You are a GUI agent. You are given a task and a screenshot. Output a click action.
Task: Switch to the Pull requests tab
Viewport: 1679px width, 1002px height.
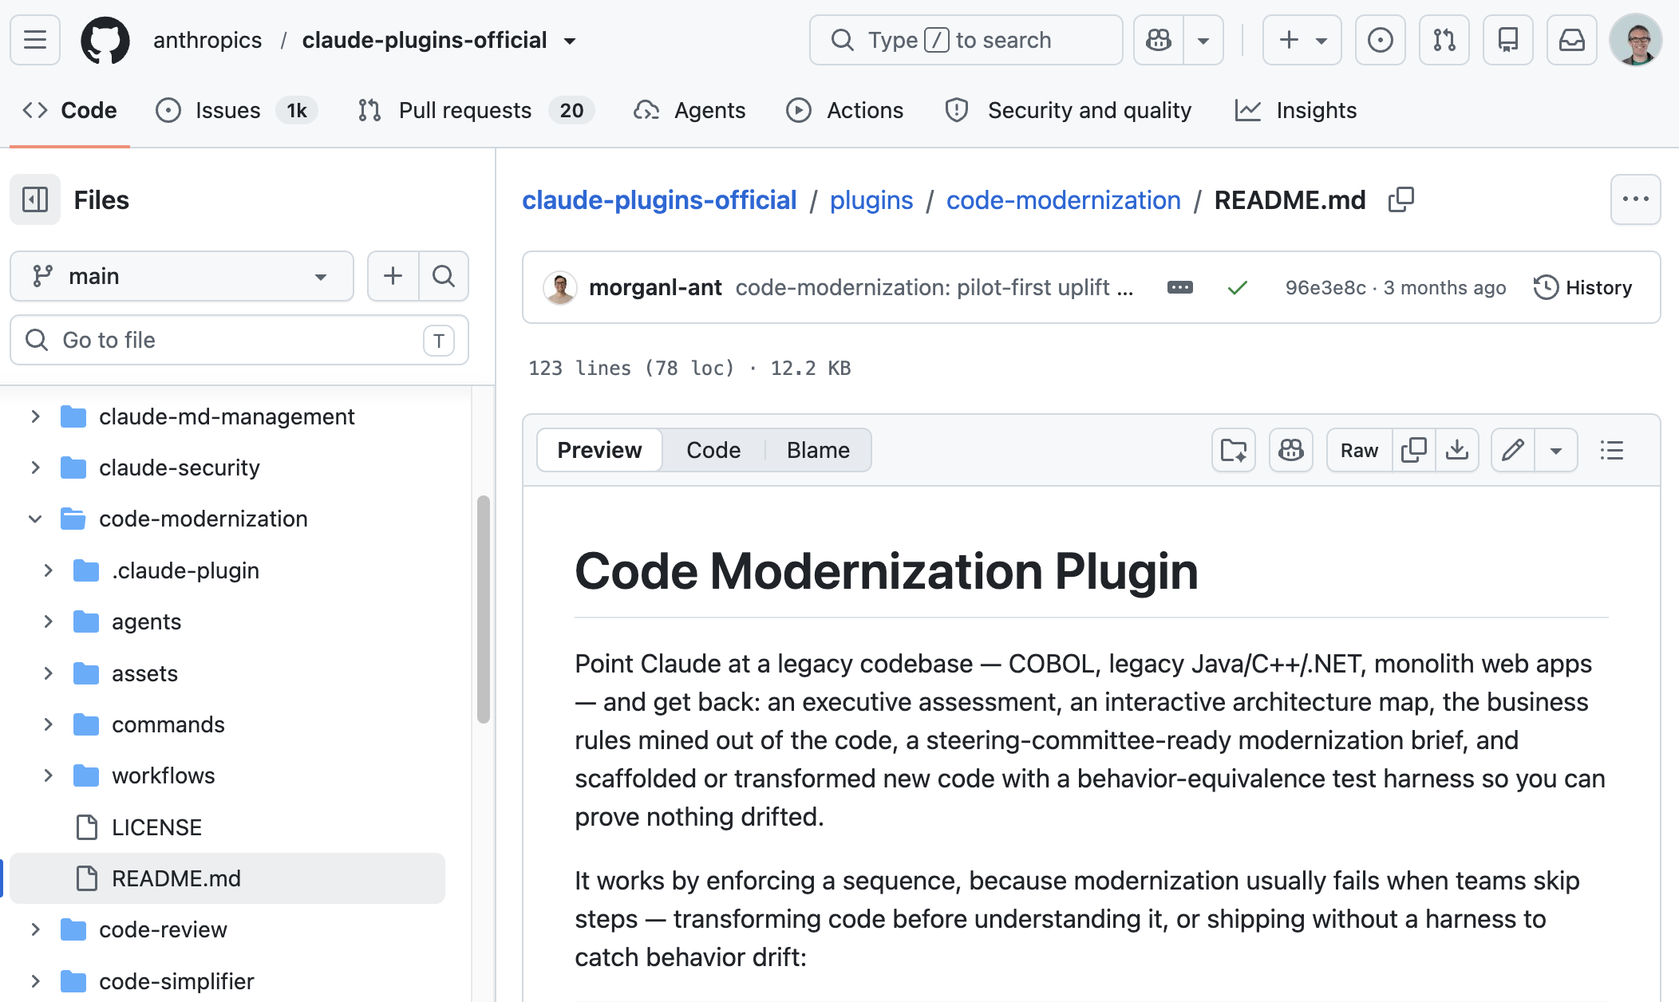[x=476, y=110]
